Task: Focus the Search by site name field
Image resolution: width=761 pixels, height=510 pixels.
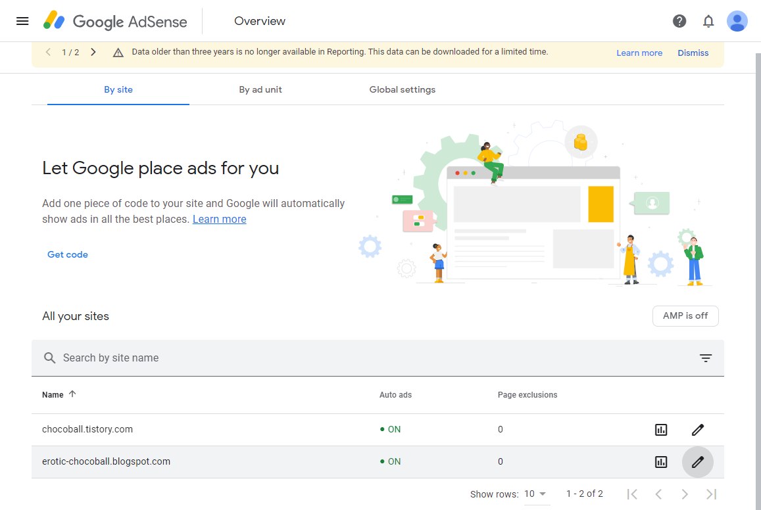Action: coord(378,358)
